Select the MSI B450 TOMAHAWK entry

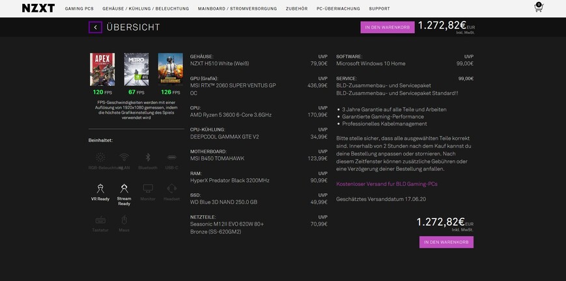[218, 158]
